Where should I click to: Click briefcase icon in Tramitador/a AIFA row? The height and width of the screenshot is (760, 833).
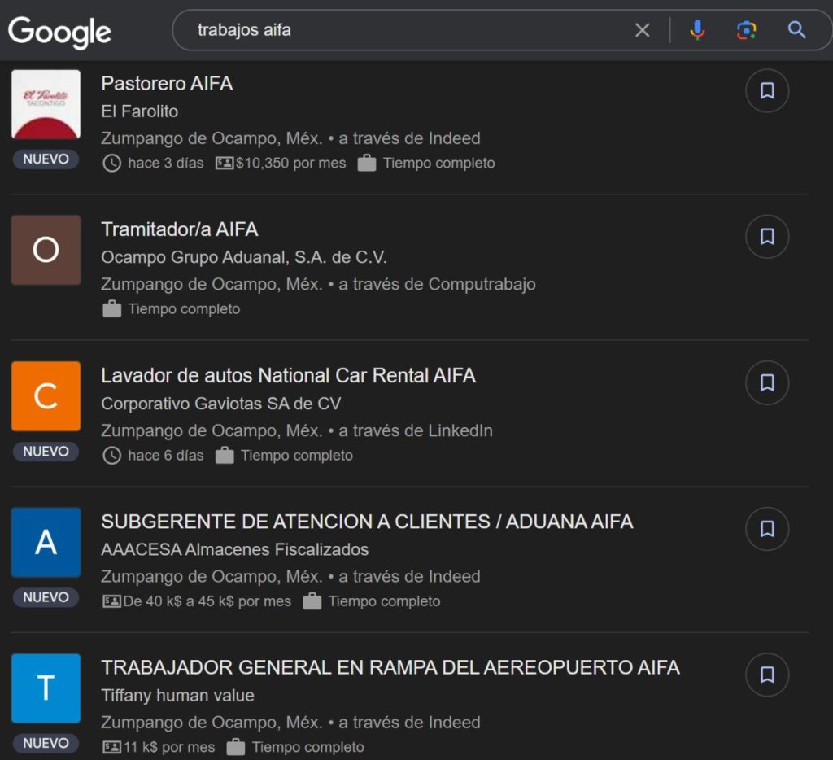pos(111,308)
